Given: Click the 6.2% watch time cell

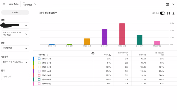Looking at the screenshot, I should tap(162, 84).
